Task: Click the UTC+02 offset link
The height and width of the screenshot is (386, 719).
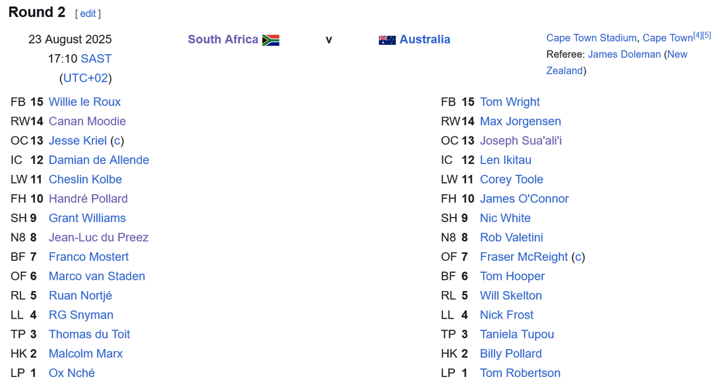Action: [85, 78]
